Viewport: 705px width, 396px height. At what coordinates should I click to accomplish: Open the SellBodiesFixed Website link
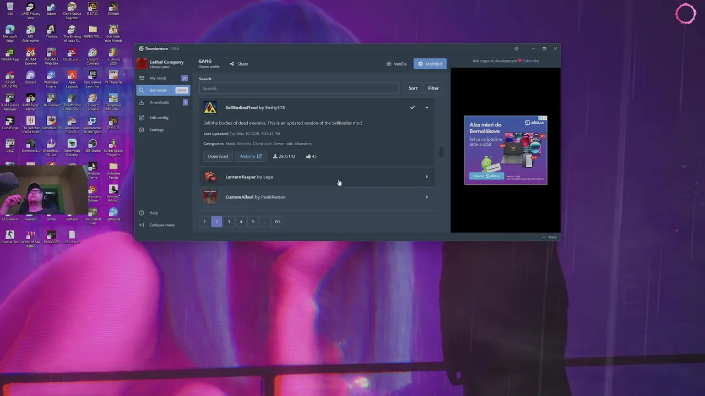coord(251,156)
